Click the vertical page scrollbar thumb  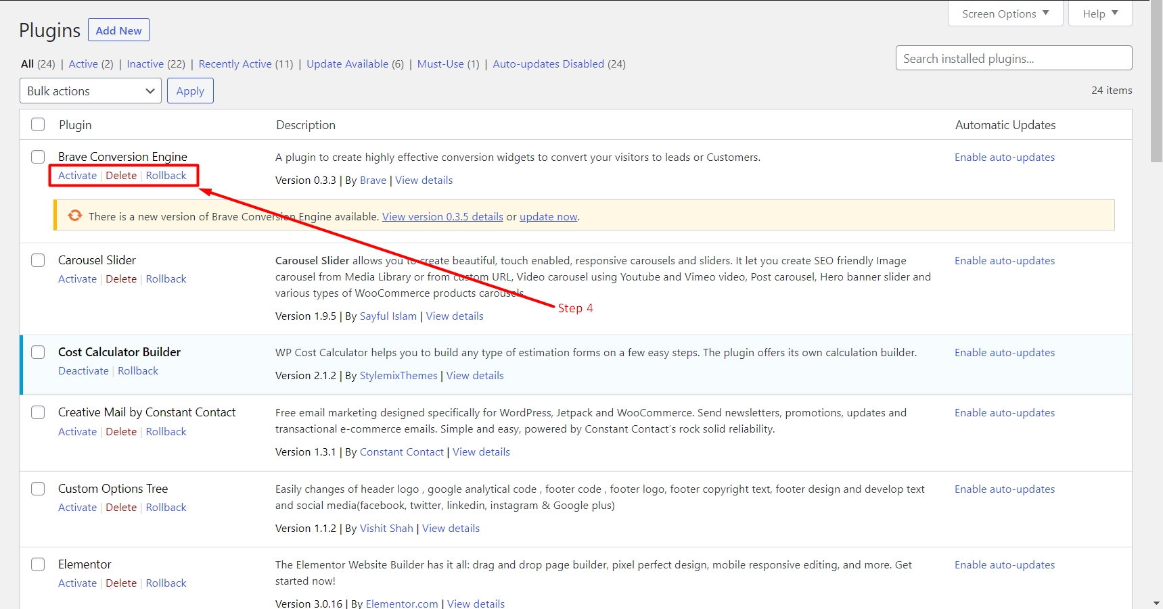click(1156, 81)
